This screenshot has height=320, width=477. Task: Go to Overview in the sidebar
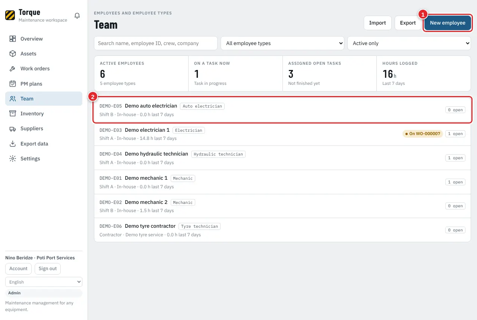pos(44,39)
